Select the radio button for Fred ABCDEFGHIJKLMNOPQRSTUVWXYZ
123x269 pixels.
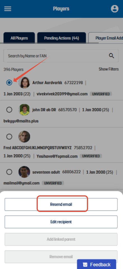coord(9,137)
